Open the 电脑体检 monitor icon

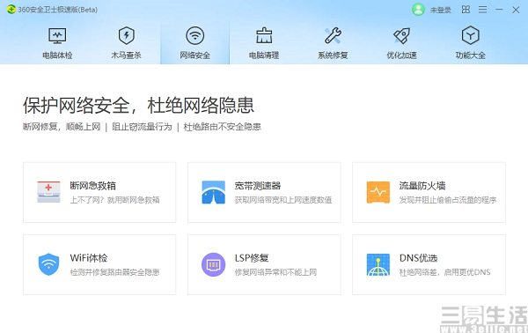pyautogui.click(x=57, y=36)
